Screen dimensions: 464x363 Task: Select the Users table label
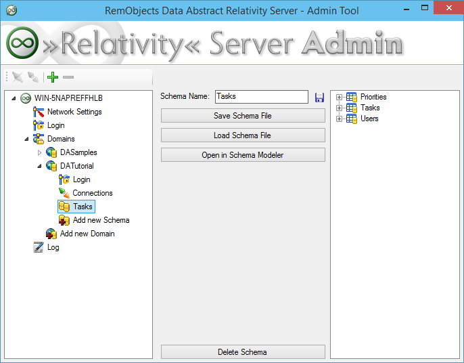point(369,119)
